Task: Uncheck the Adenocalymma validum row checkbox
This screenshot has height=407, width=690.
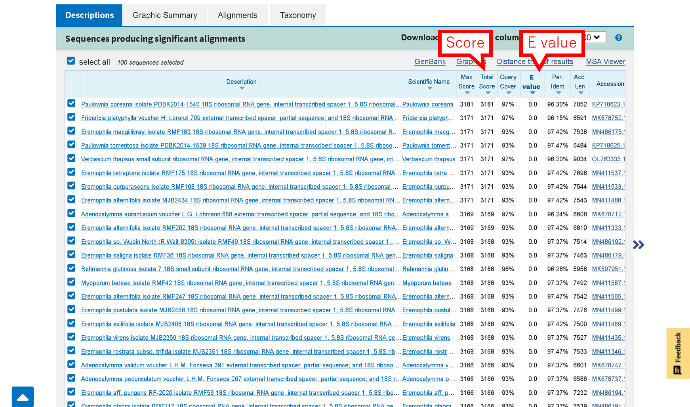Action: [x=71, y=365]
